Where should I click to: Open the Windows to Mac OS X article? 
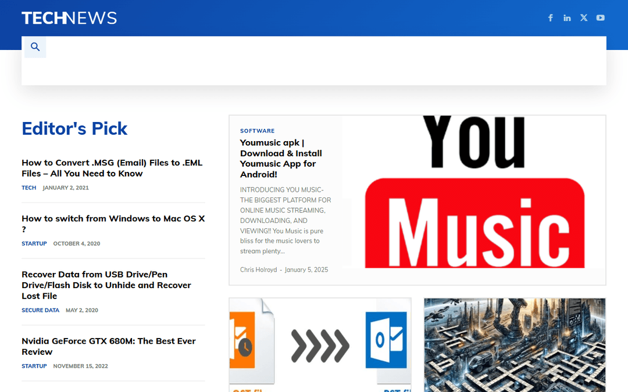pyautogui.click(x=113, y=224)
